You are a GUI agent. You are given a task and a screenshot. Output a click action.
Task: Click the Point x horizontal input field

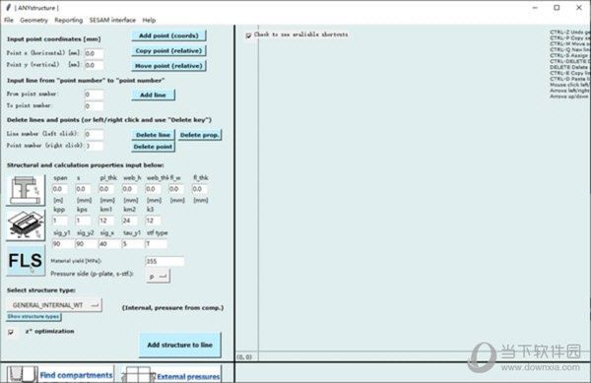click(94, 53)
